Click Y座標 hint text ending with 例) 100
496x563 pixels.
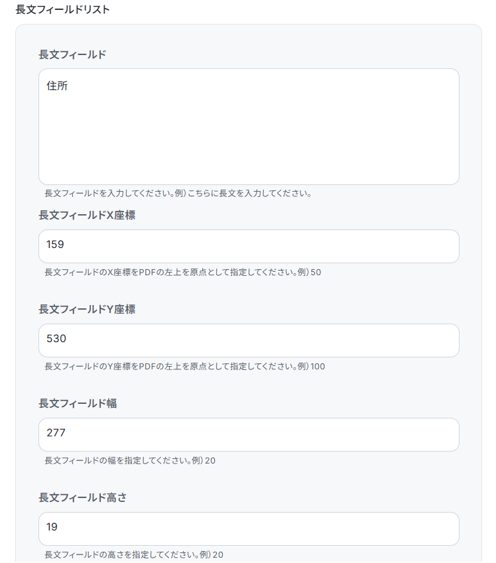tap(184, 366)
